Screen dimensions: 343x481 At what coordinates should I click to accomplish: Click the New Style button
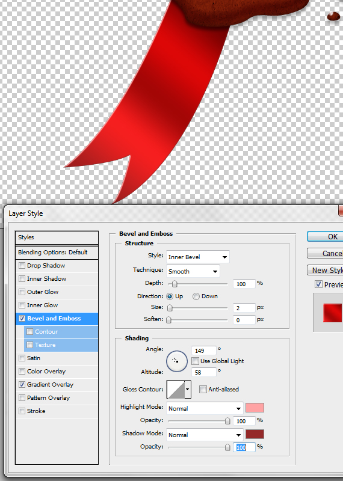(x=325, y=270)
